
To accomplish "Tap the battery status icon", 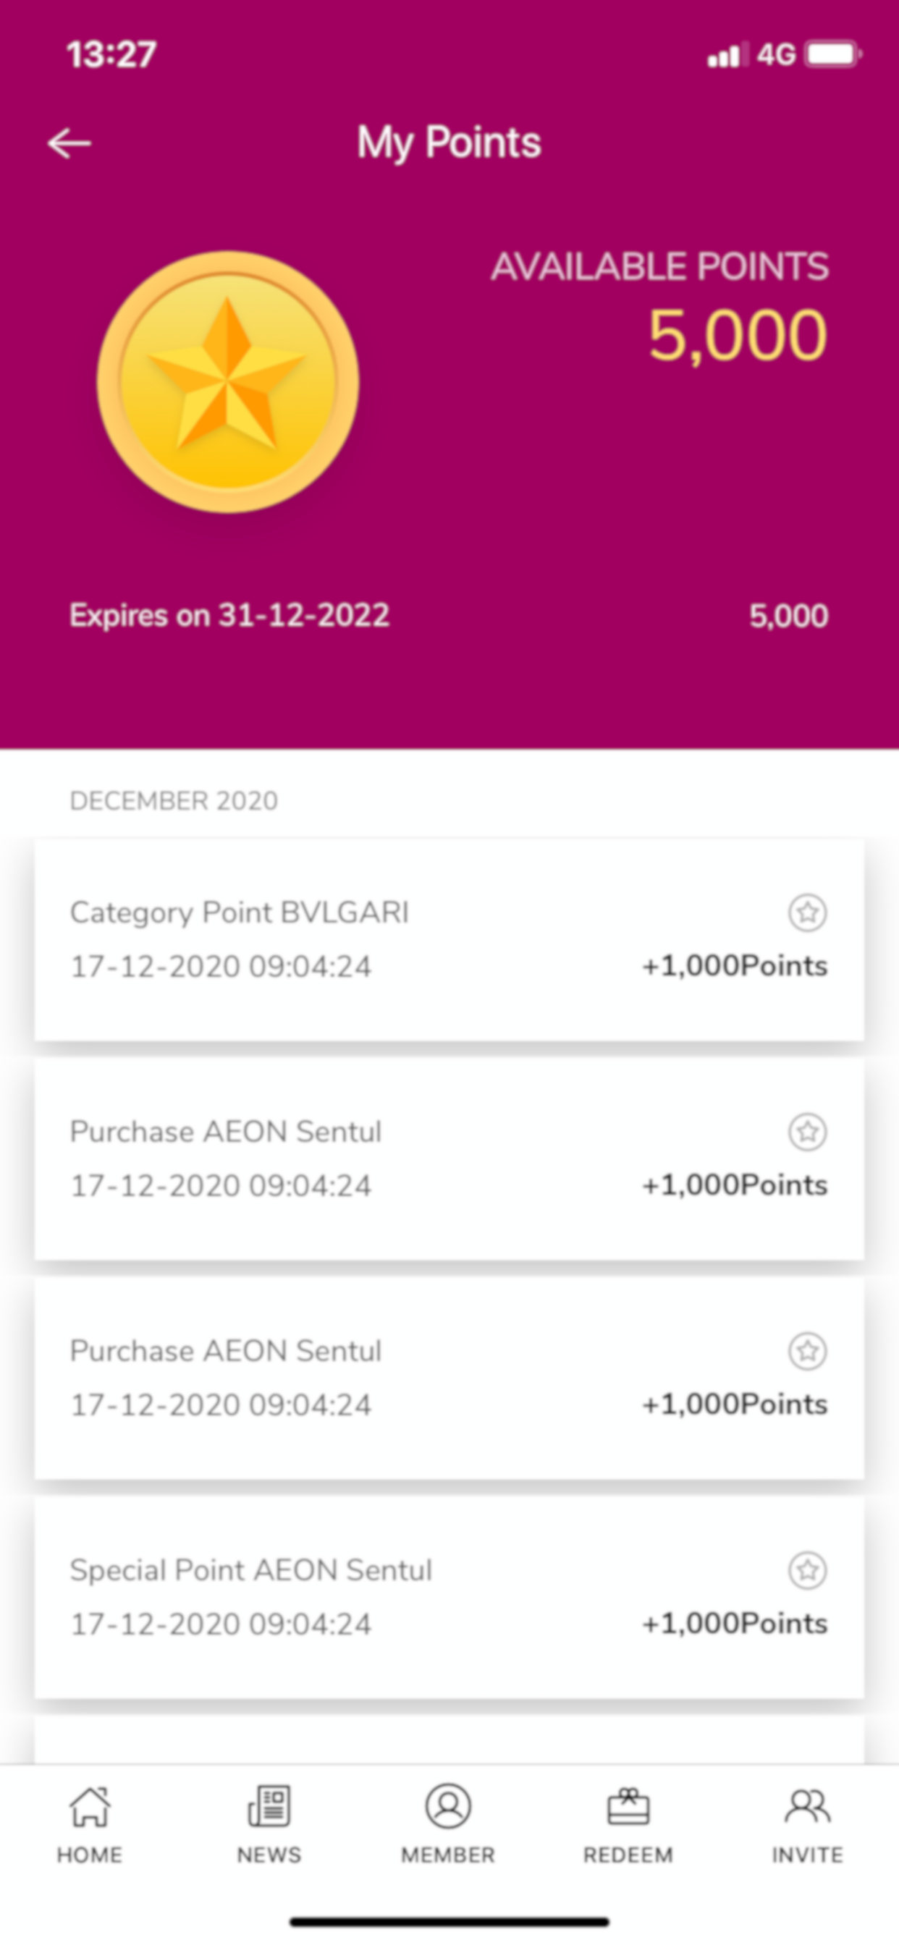I will click(x=834, y=54).
